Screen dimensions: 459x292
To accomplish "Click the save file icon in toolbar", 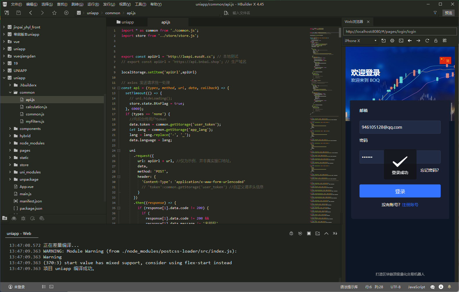I will 19,13.
